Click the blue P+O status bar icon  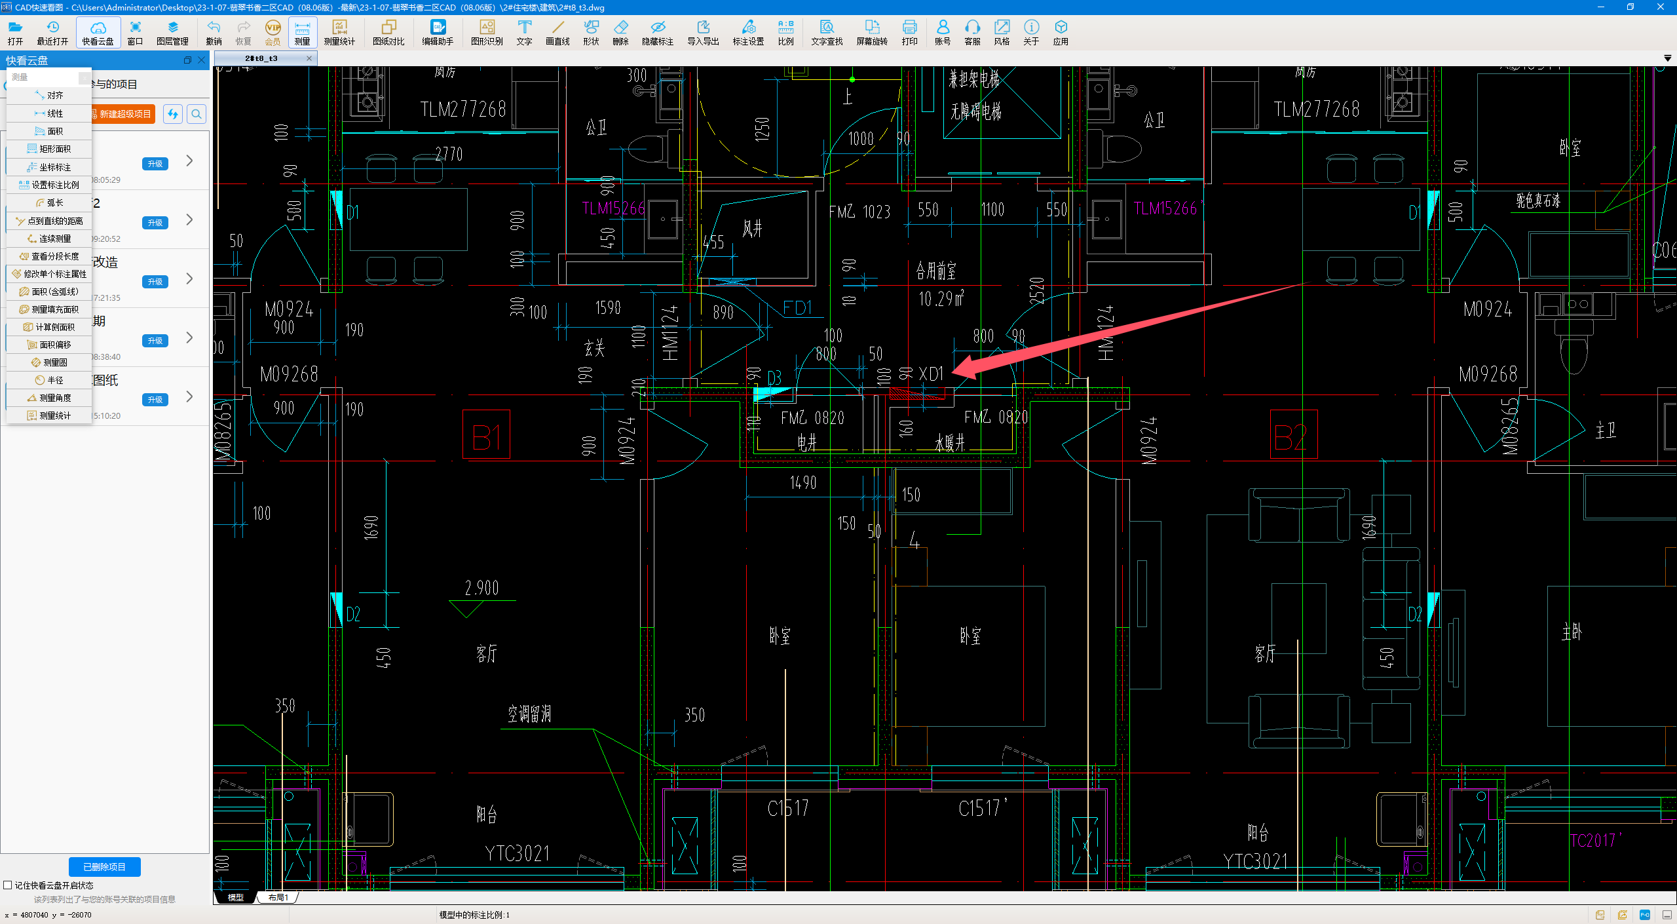point(1645,915)
